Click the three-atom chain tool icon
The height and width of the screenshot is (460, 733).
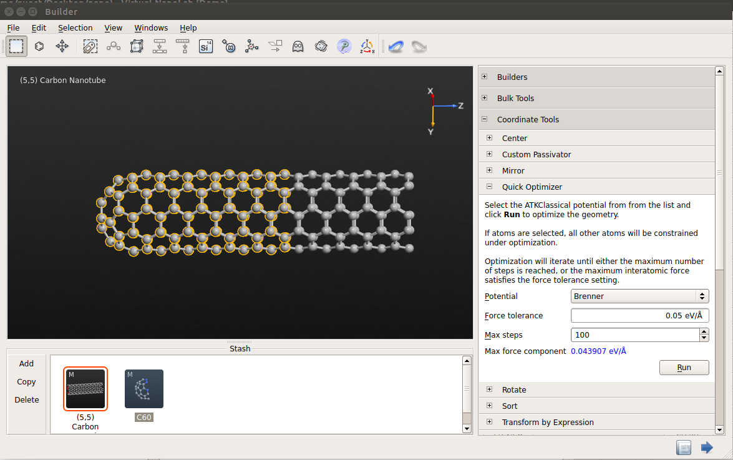pyautogui.click(x=113, y=46)
